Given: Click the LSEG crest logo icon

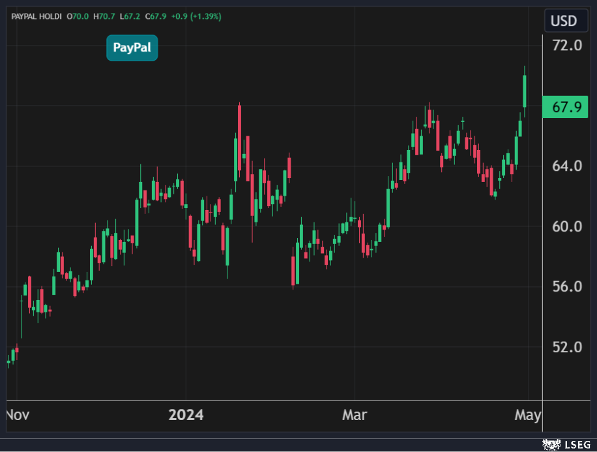Looking at the screenshot, I should (551, 444).
